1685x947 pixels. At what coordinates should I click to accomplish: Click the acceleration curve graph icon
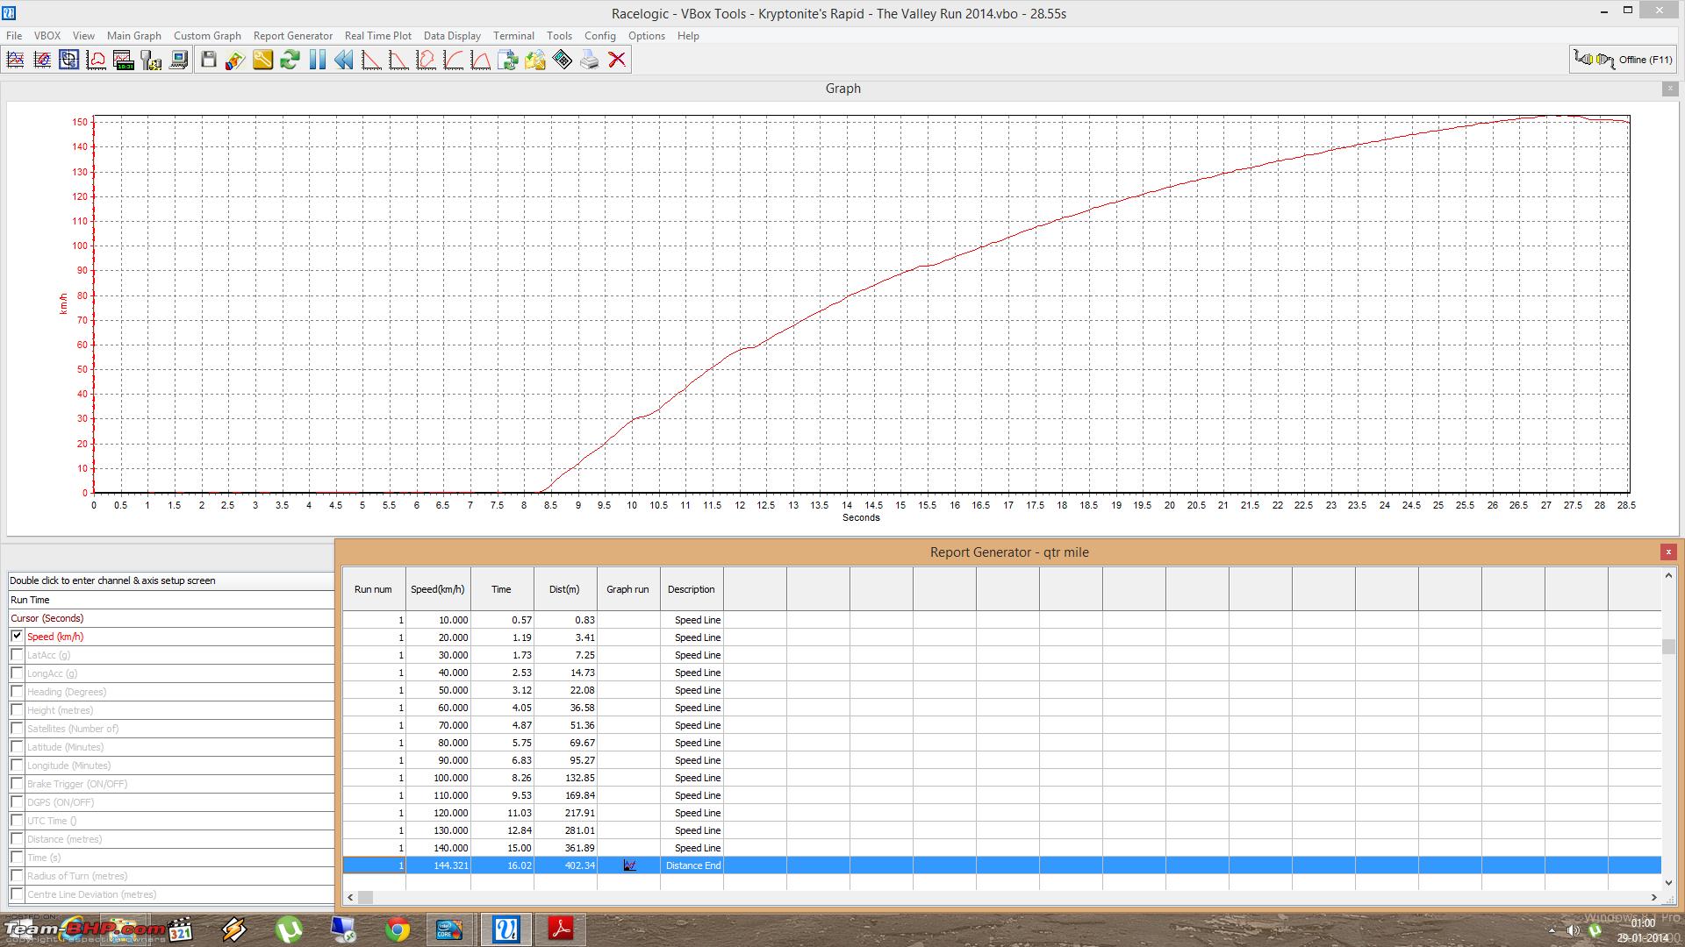pyautogui.click(x=453, y=60)
